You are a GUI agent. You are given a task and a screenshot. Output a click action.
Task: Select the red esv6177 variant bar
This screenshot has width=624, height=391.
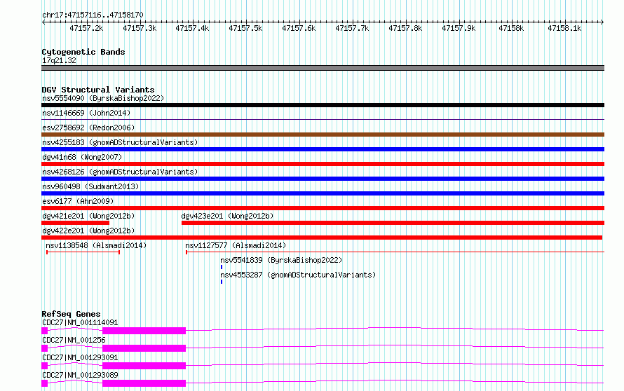323,208
